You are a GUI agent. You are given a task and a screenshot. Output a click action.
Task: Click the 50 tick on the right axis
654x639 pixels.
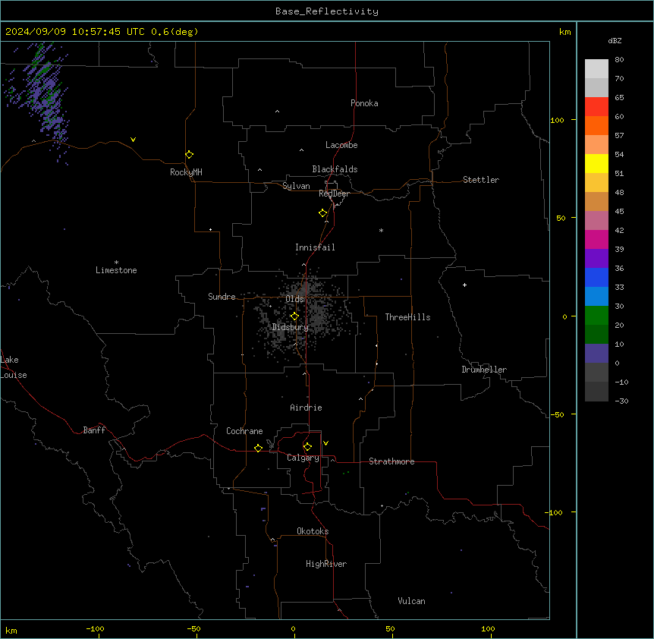(x=561, y=218)
